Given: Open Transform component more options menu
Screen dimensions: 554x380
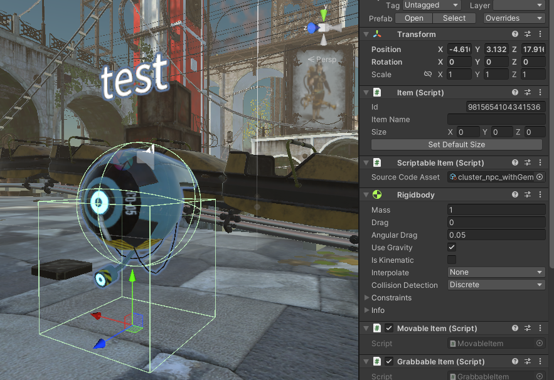Looking at the screenshot, I should coord(540,34).
